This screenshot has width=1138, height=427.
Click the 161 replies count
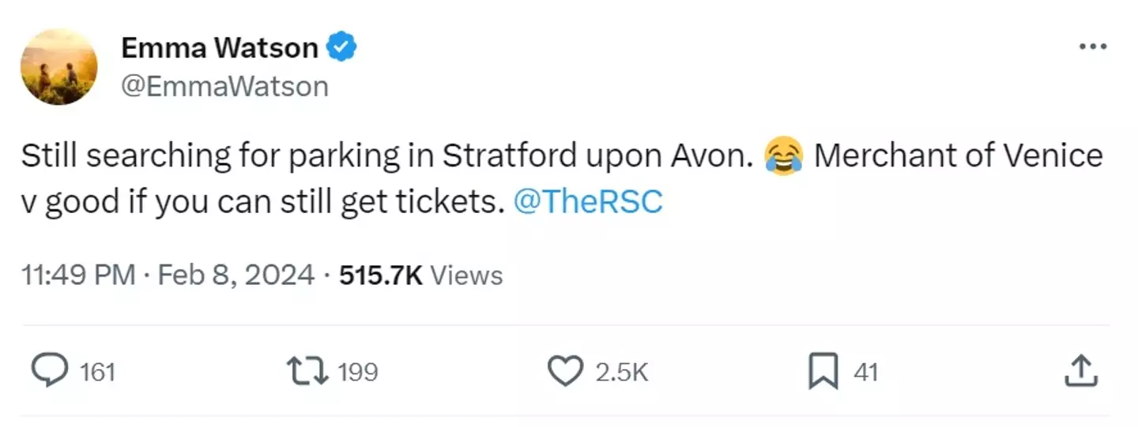point(98,372)
